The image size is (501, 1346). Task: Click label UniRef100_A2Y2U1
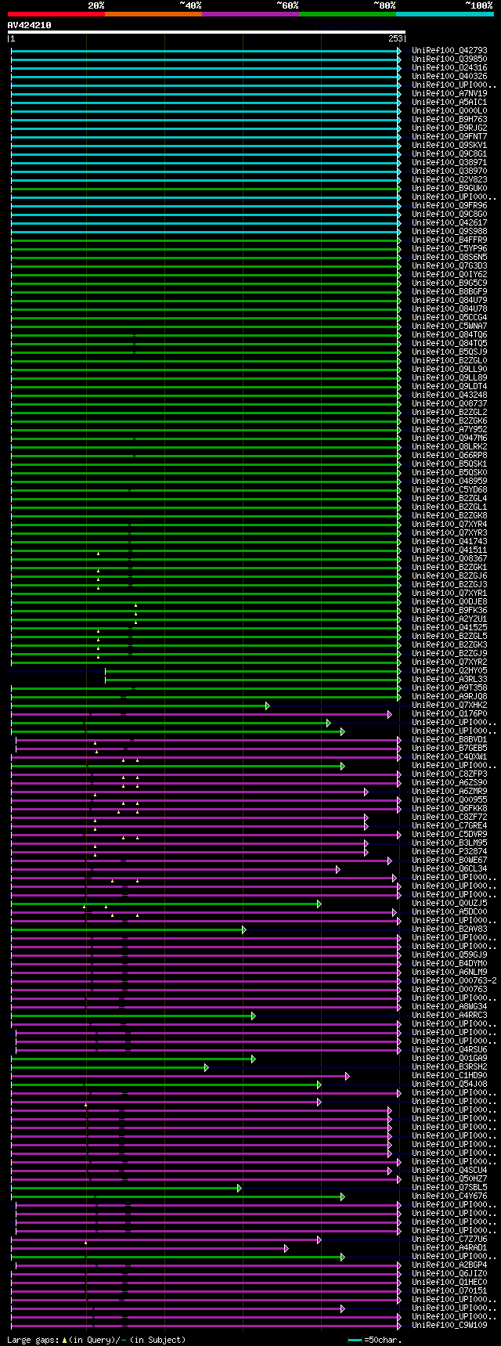tap(449, 619)
